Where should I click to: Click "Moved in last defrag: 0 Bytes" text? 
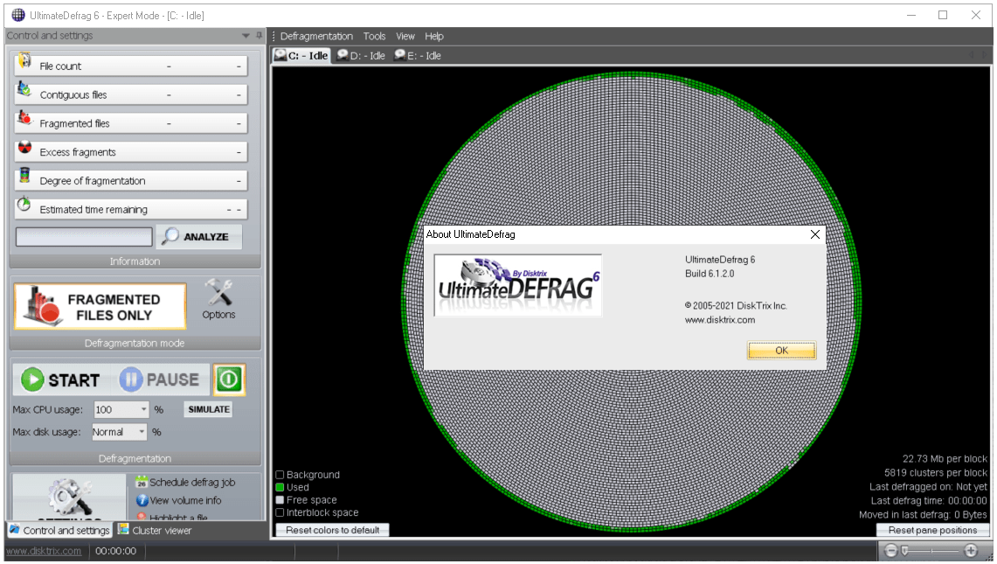click(923, 515)
